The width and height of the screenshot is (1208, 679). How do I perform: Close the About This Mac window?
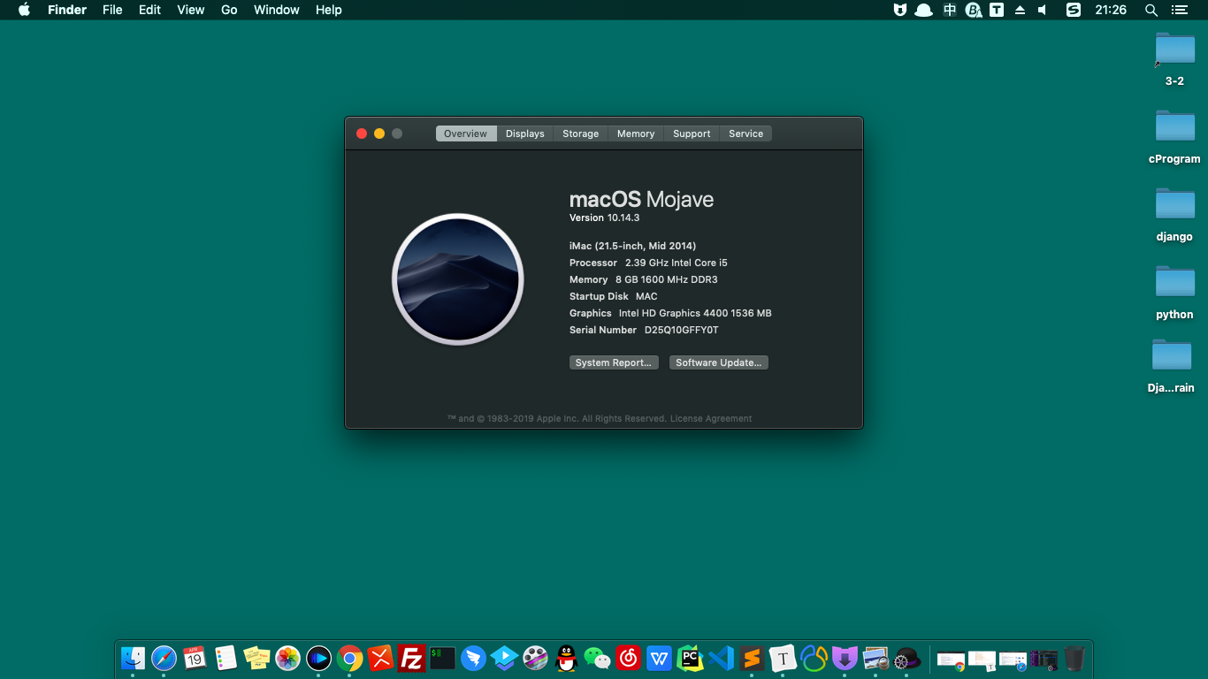click(362, 134)
